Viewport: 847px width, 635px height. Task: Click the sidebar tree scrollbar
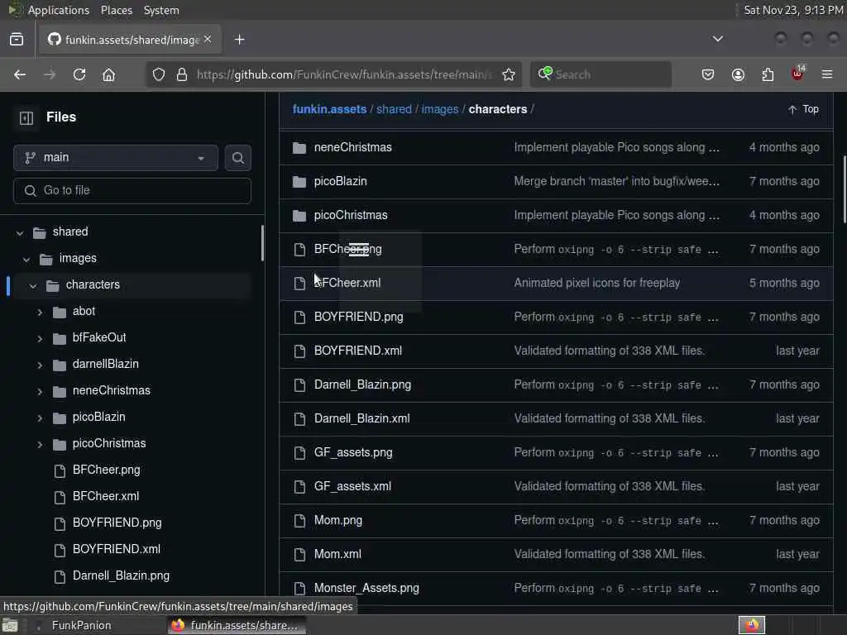[262, 243]
